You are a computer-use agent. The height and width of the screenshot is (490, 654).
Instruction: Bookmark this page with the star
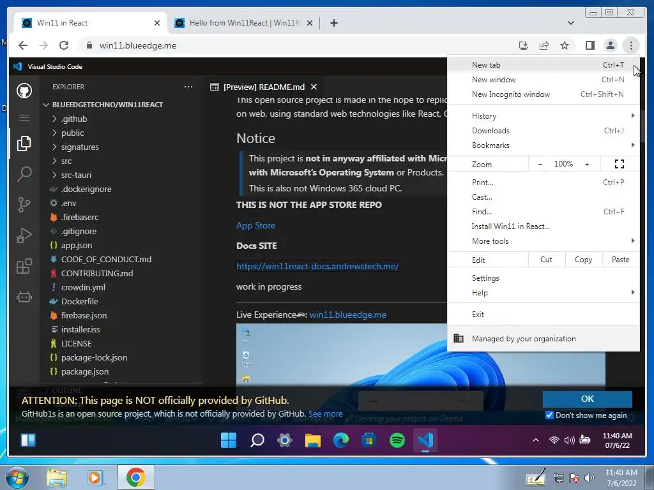point(565,45)
